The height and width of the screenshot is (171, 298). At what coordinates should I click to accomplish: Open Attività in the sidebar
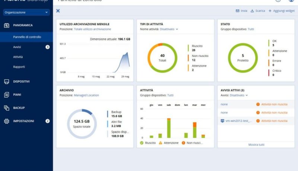(x=18, y=57)
